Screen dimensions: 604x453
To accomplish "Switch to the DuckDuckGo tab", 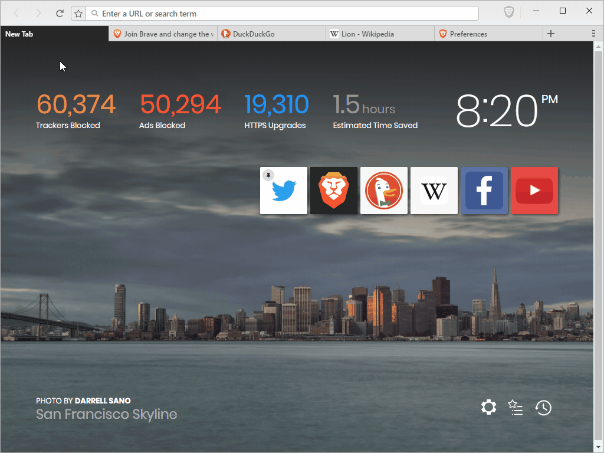I will tap(271, 34).
